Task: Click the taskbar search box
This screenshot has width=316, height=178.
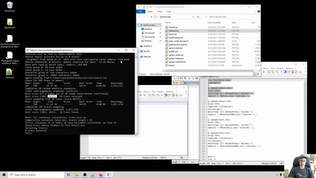Action: point(36,175)
